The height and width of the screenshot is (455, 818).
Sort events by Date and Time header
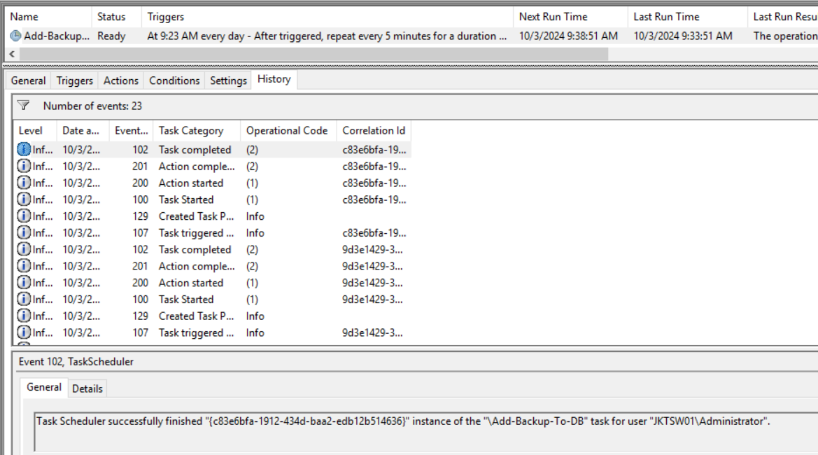[x=83, y=130]
